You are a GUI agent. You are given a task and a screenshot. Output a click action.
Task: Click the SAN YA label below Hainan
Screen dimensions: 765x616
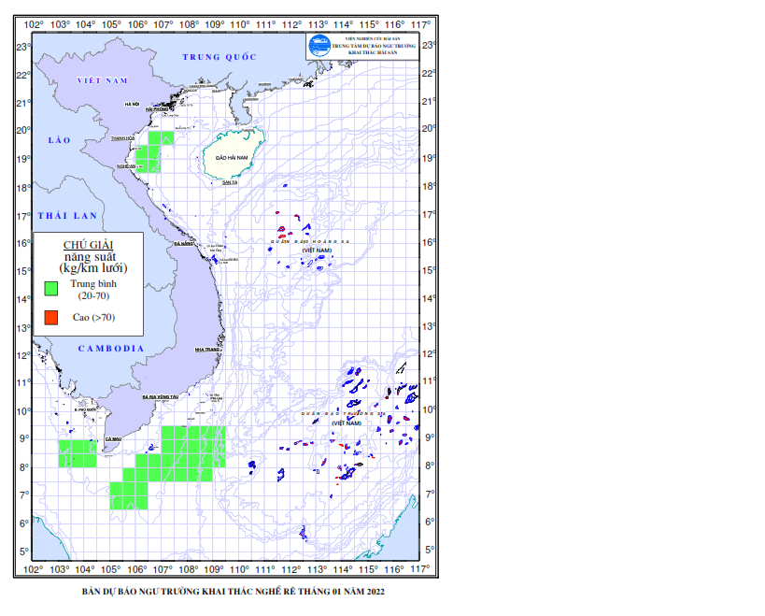[229, 182]
